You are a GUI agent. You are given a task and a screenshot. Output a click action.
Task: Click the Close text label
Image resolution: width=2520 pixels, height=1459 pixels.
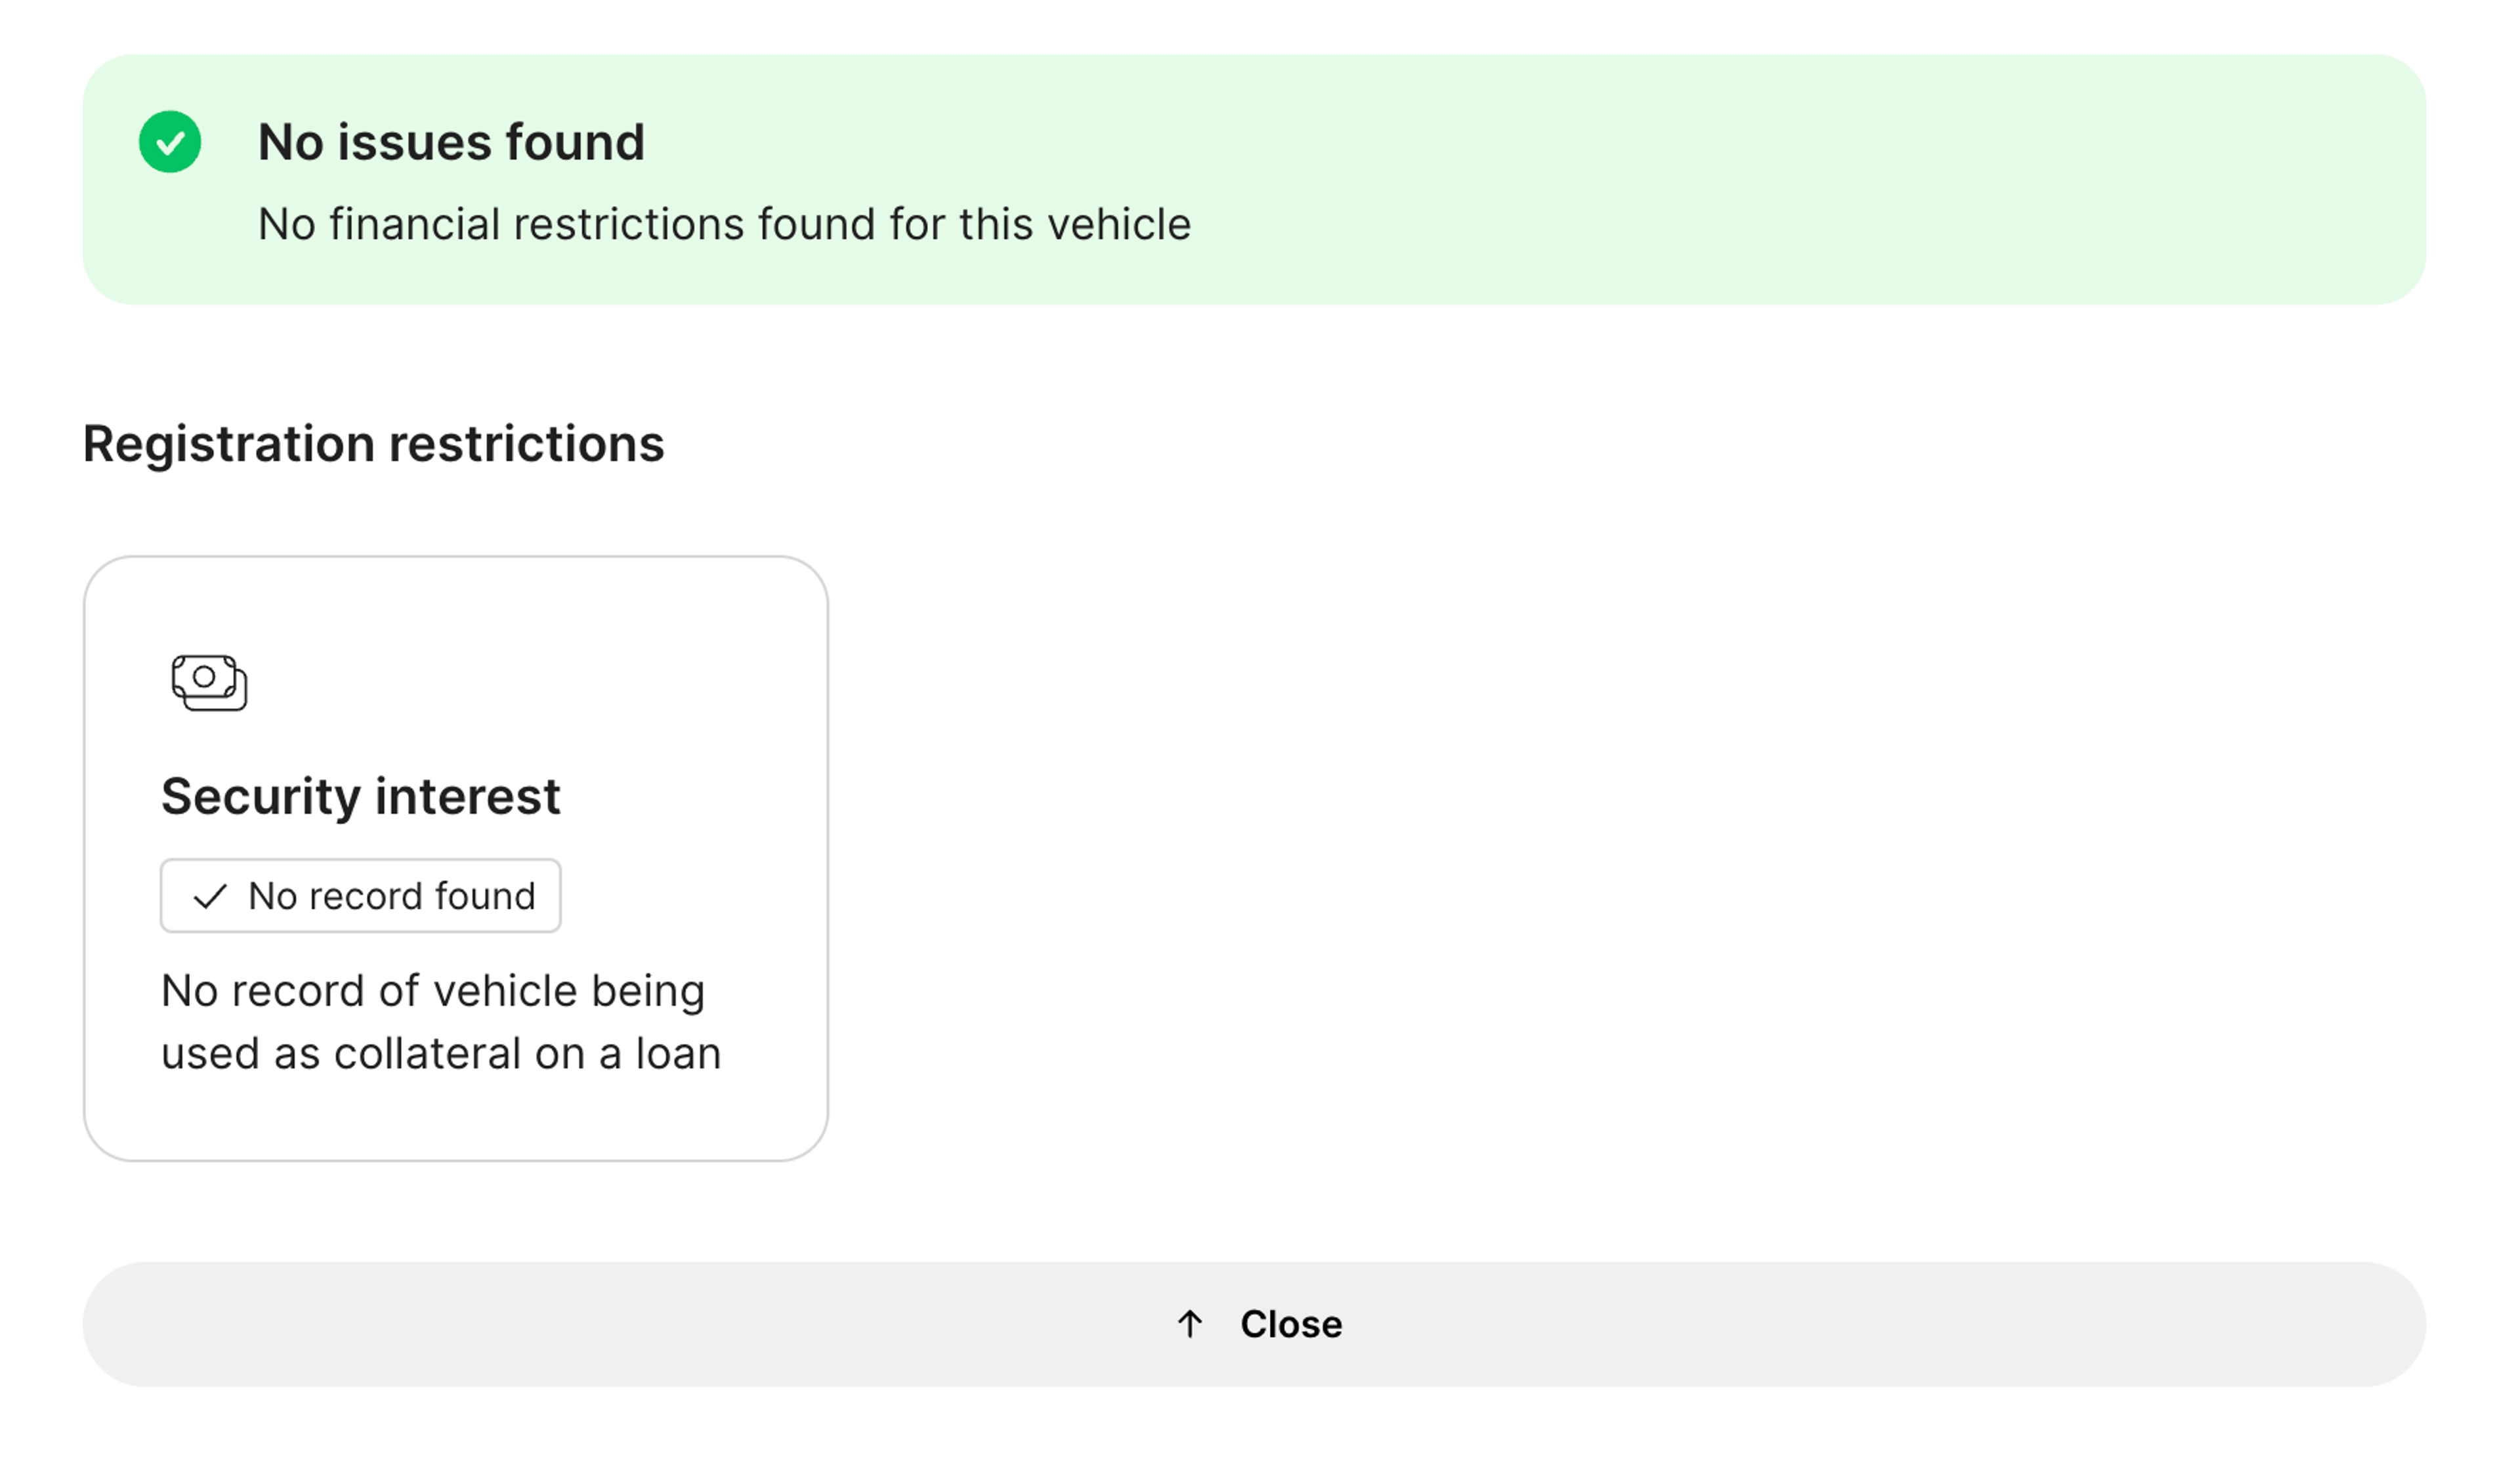point(1291,1324)
